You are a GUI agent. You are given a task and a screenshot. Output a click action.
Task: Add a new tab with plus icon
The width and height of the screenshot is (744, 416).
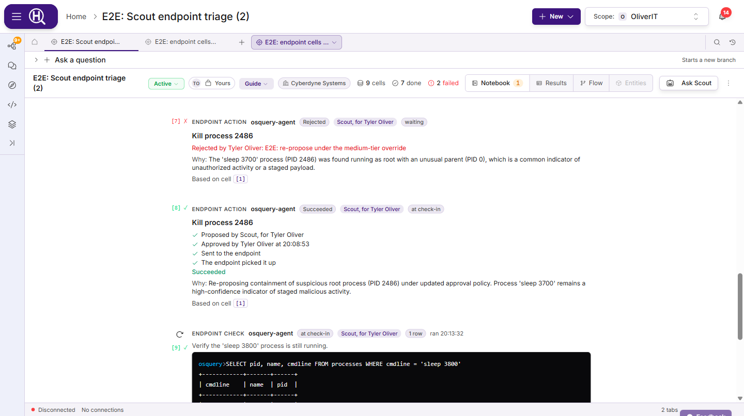(x=241, y=42)
